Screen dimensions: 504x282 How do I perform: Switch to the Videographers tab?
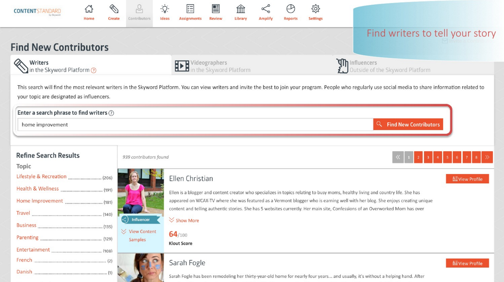(x=252, y=66)
